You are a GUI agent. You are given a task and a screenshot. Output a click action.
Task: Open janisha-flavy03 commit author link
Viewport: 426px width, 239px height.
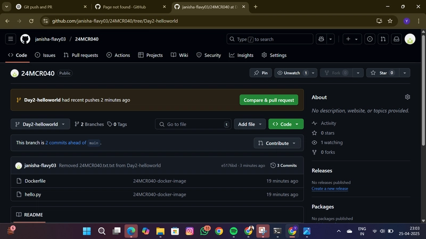(x=40, y=165)
